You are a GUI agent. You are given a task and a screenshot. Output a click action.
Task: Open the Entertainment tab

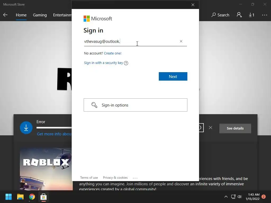click(62, 15)
